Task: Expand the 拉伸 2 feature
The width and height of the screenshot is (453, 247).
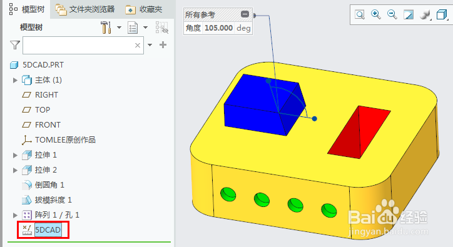Action: (15, 170)
